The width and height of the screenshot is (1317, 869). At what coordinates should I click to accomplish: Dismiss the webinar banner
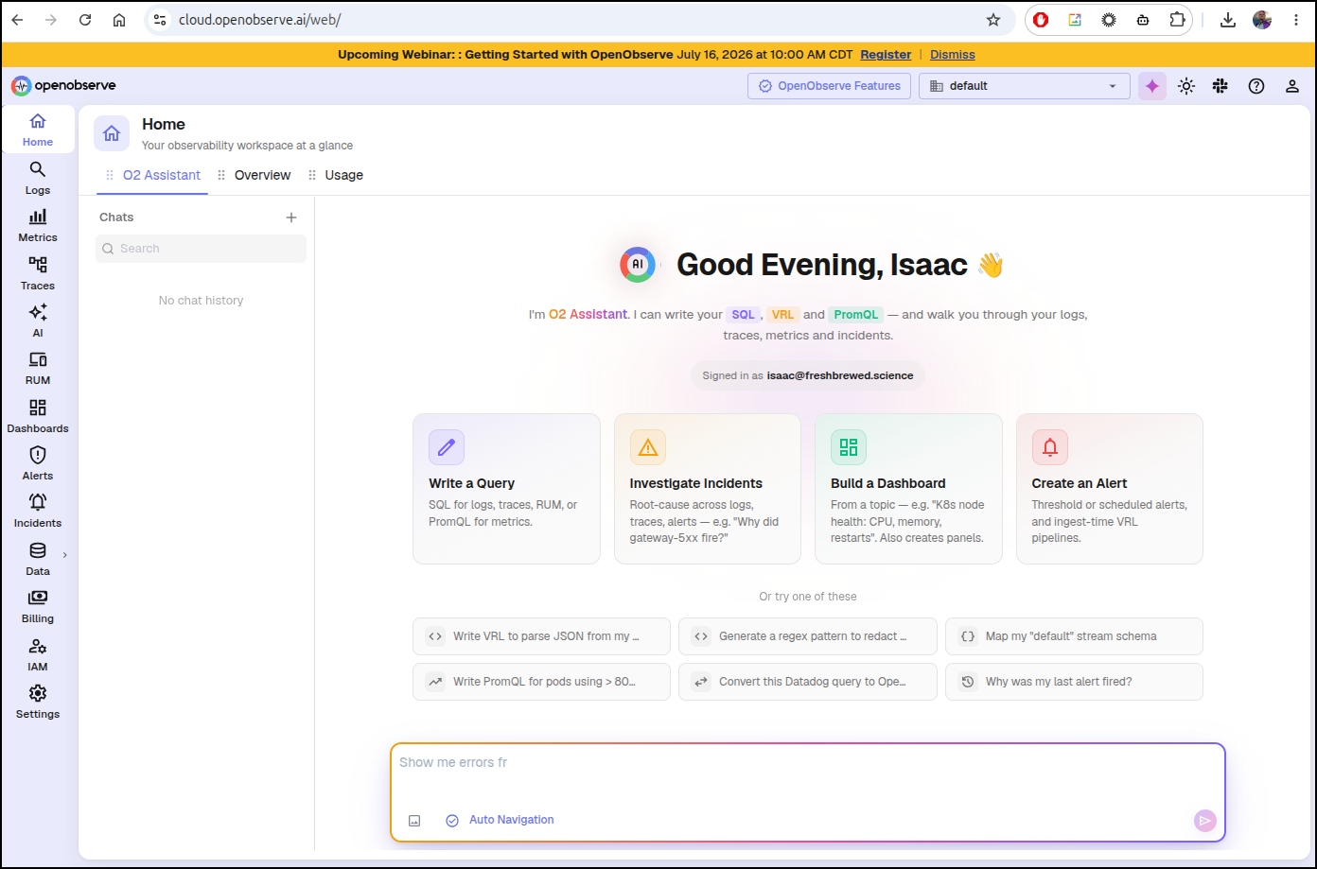pyautogui.click(x=952, y=55)
